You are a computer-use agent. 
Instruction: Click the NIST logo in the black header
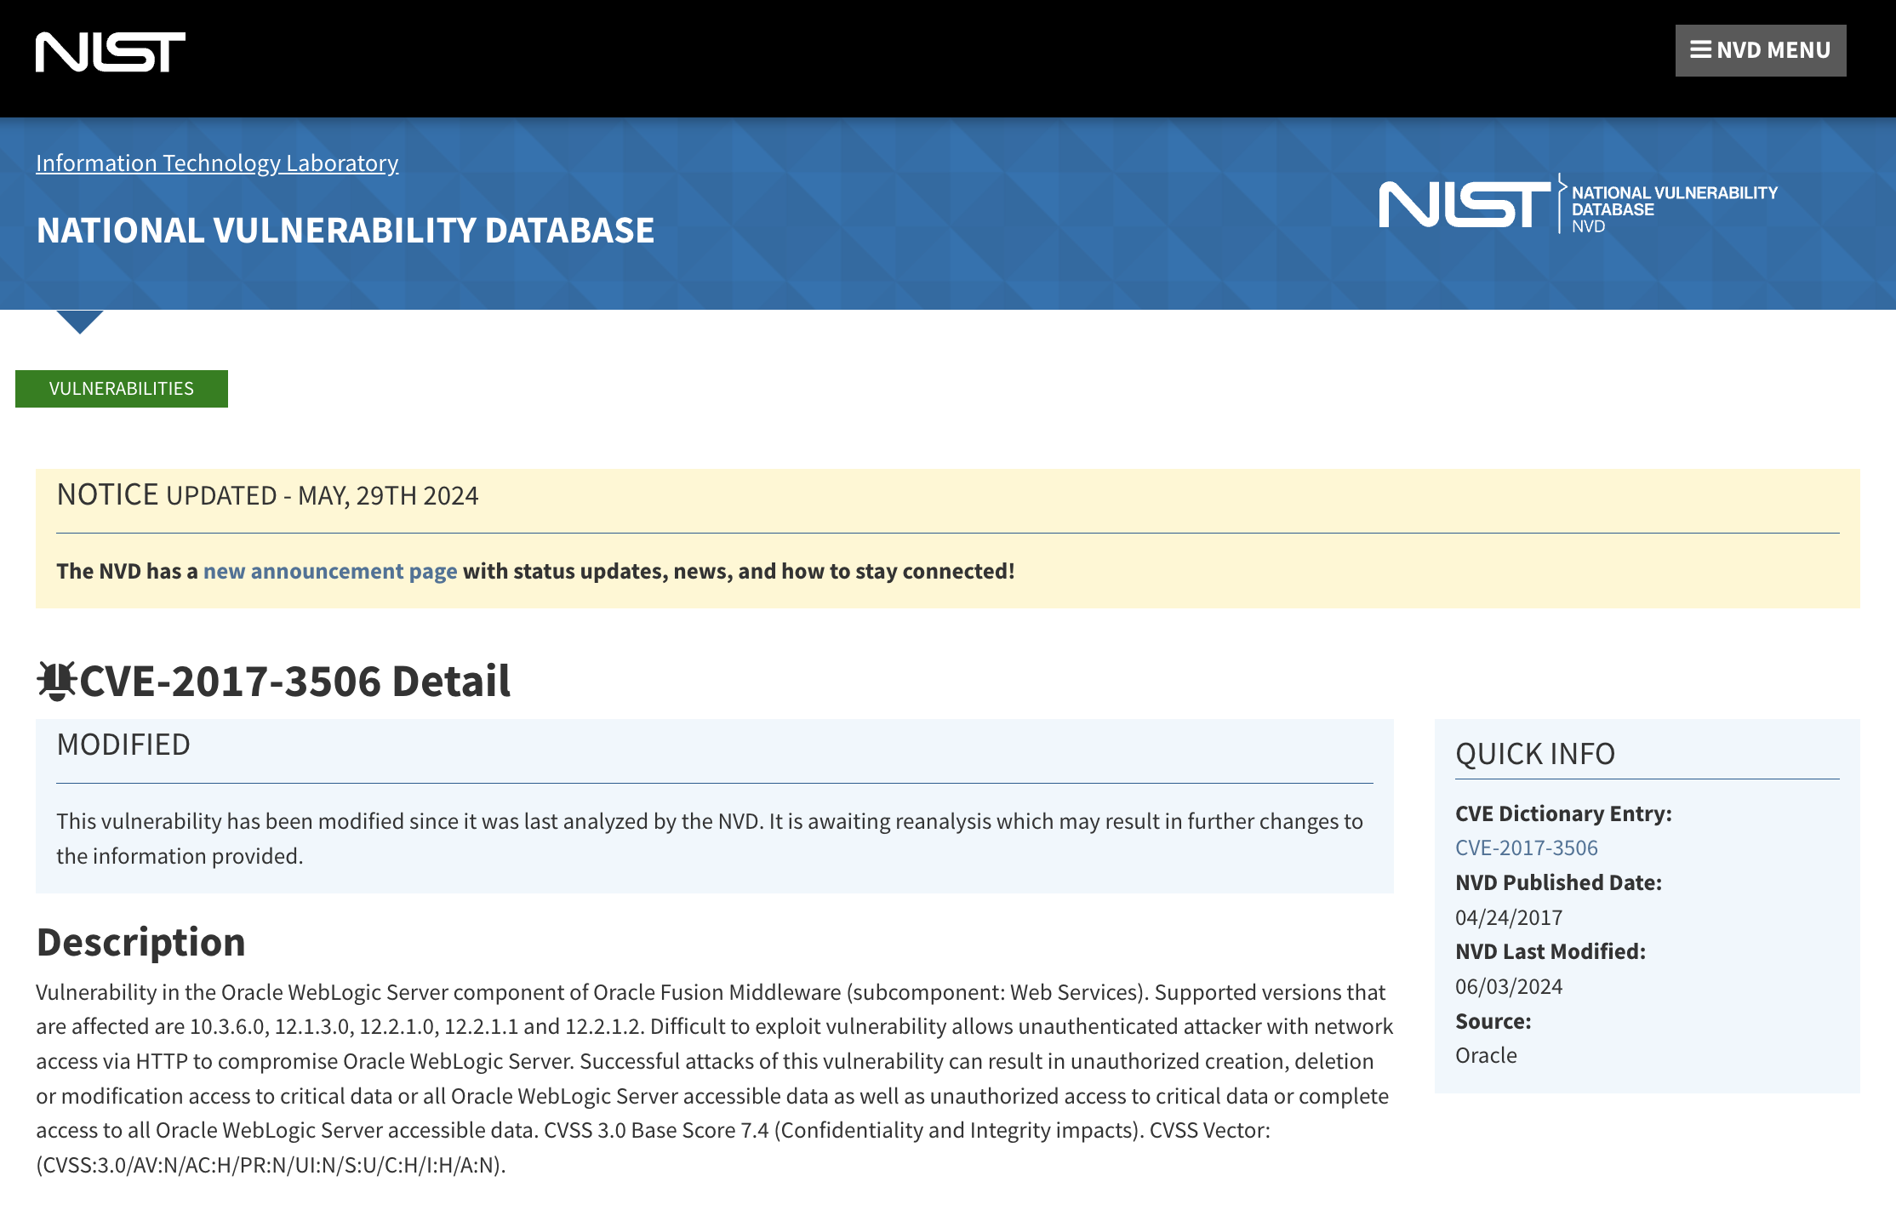tap(110, 52)
